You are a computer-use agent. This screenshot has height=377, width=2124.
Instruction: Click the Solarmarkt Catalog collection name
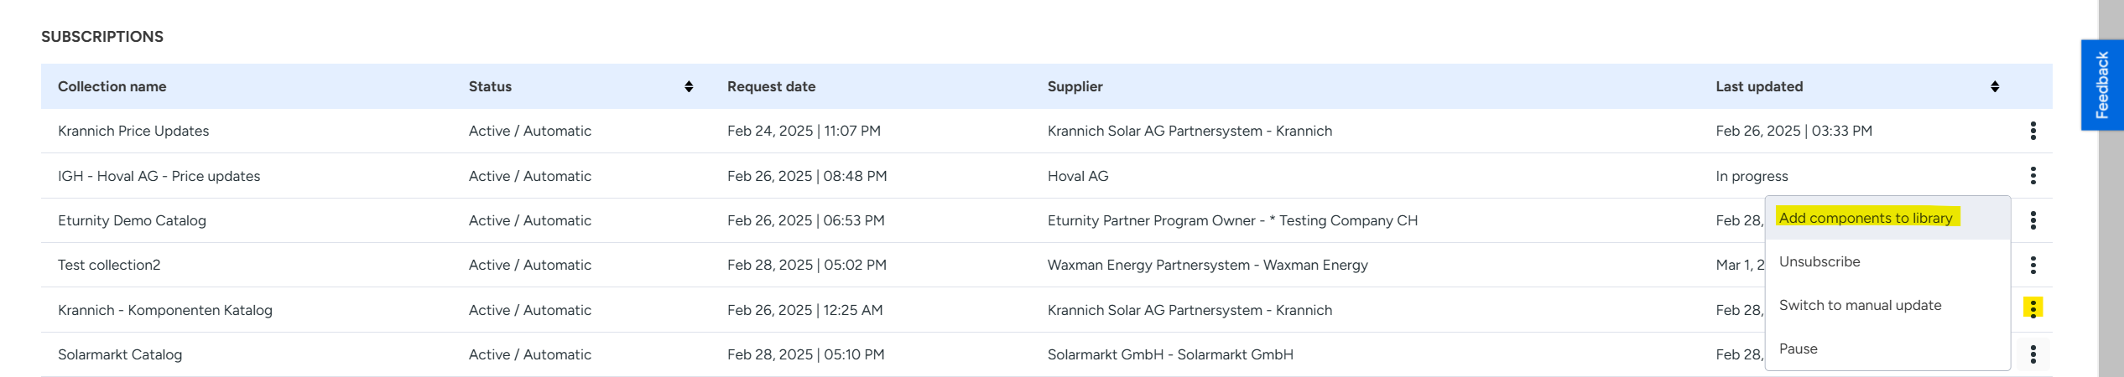click(x=120, y=354)
